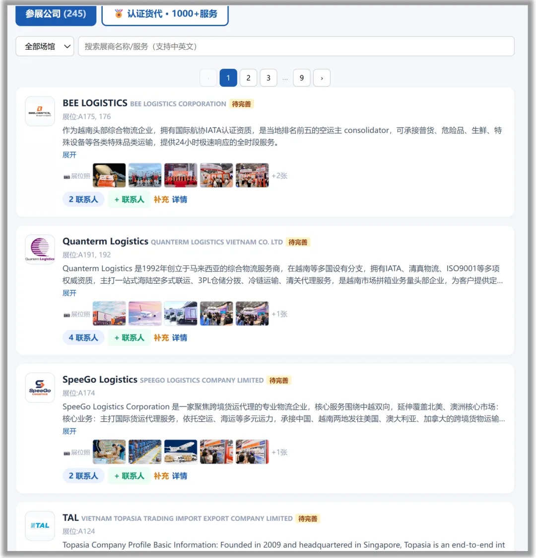Open Quanterm airplane booth photo
The height and width of the screenshot is (558, 536).
[x=145, y=314]
